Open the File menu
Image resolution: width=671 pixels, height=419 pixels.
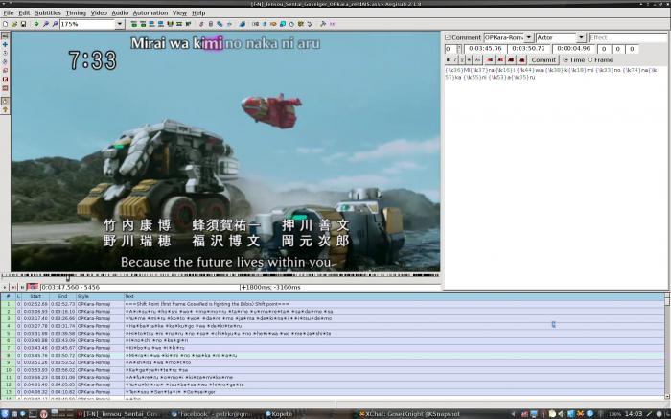(8, 12)
